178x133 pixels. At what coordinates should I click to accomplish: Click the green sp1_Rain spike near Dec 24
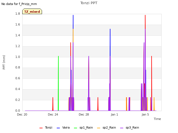click(x=58, y=83)
